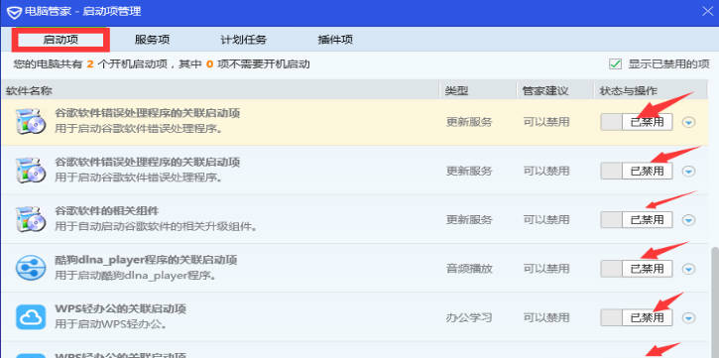Click 用于启动WPS轻办公 description text

click(x=110, y=324)
